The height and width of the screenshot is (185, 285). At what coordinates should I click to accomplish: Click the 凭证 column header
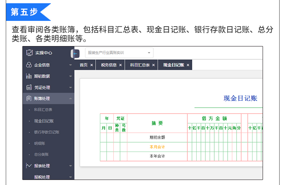[120, 118]
